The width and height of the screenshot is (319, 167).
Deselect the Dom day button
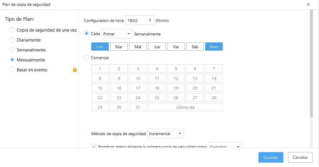click(214, 47)
